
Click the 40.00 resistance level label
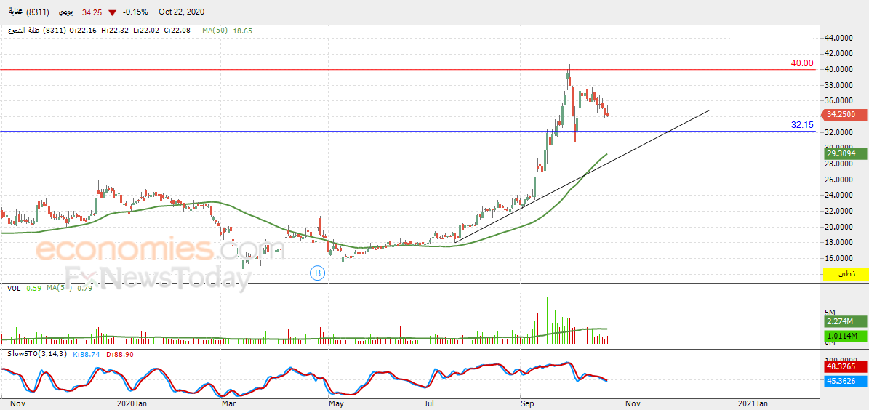(x=802, y=63)
